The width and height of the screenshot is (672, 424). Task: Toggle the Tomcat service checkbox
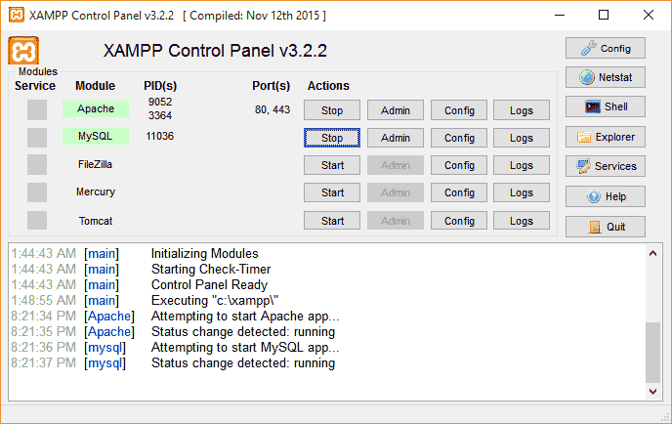click(x=37, y=221)
